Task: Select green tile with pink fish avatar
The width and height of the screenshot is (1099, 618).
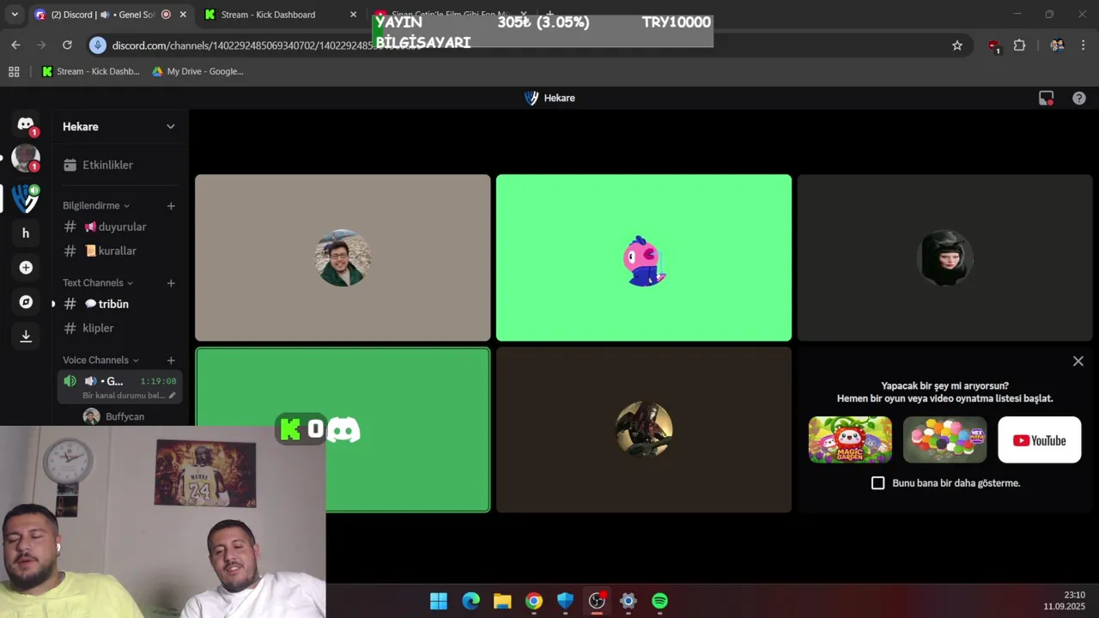Action: pyautogui.click(x=644, y=257)
